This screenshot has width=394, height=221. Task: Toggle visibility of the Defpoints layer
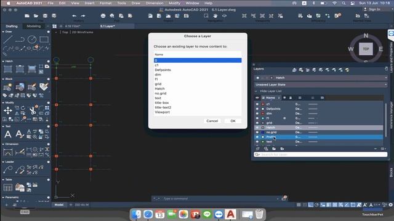(x=257, y=109)
